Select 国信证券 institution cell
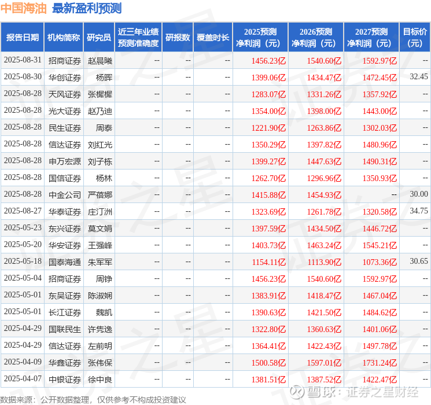This screenshot has width=431, height=405. point(65,178)
